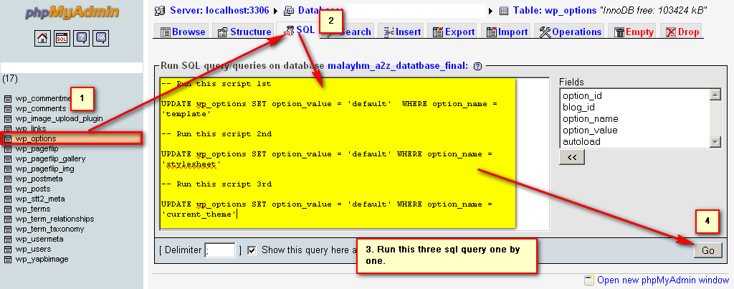The width and height of the screenshot is (734, 289).
Task: Open the Table: wp_options breadcrumb link
Action: click(x=555, y=10)
